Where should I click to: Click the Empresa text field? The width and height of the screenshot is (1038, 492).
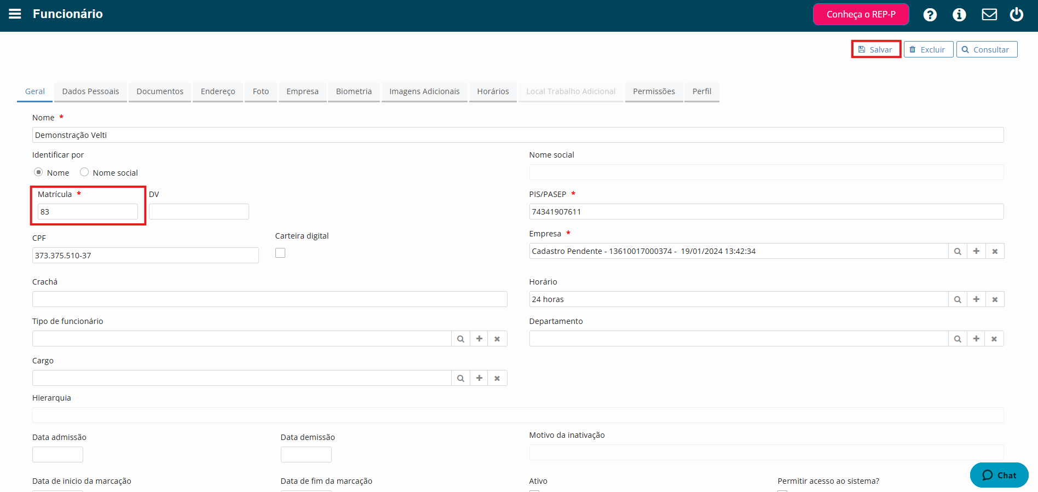(x=739, y=251)
